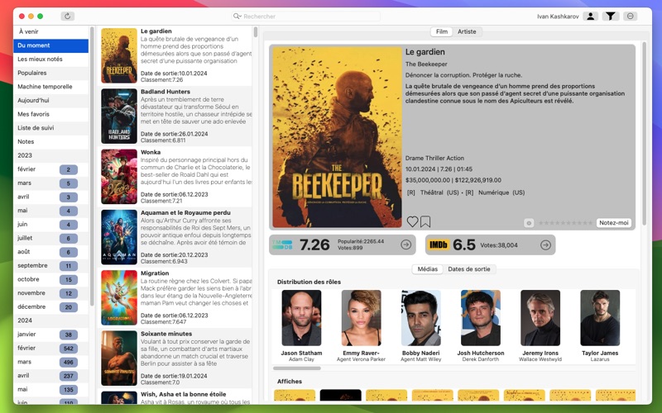
Task: Click the refresh icon in the title bar
Action: 68,16
